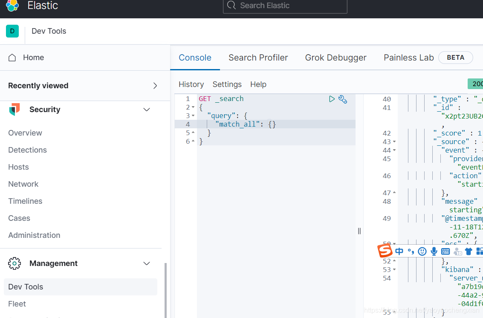
Task: Run the request with the play icon
Action: (332, 99)
